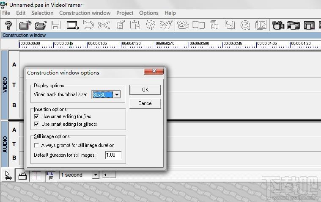Click the Default duration for still images field

click(x=113, y=155)
